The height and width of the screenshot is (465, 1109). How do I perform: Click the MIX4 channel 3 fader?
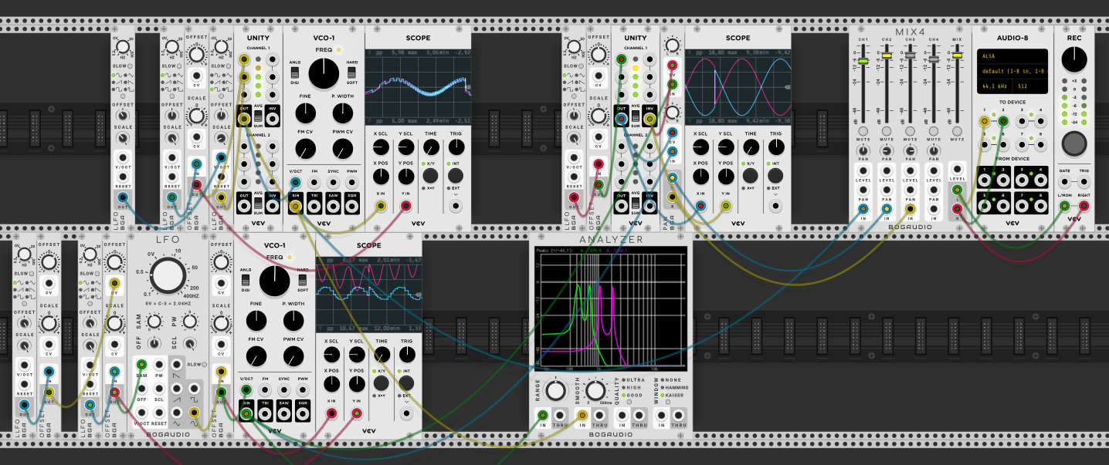pos(911,56)
